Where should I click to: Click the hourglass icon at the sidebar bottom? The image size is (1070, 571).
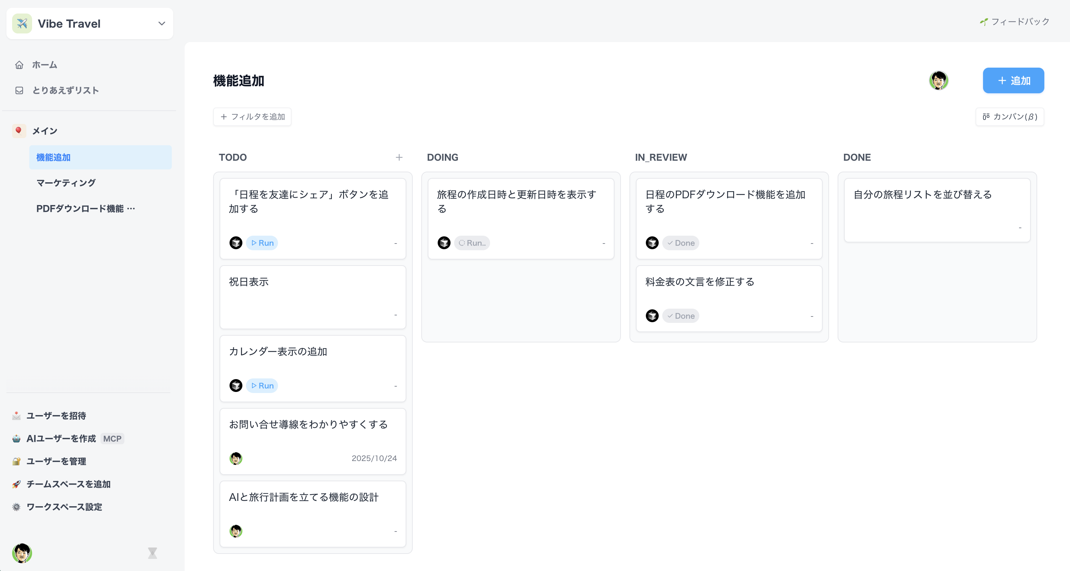pyautogui.click(x=153, y=553)
